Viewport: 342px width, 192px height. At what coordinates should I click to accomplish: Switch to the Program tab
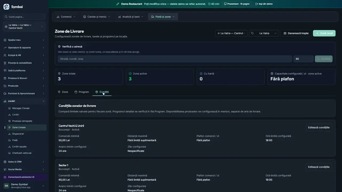pyautogui.click(x=82, y=92)
